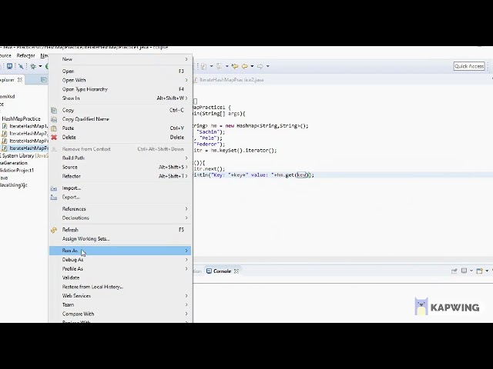Click the Export icon in context menu
The height and width of the screenshot is (369, 493).
coord(54,198)
